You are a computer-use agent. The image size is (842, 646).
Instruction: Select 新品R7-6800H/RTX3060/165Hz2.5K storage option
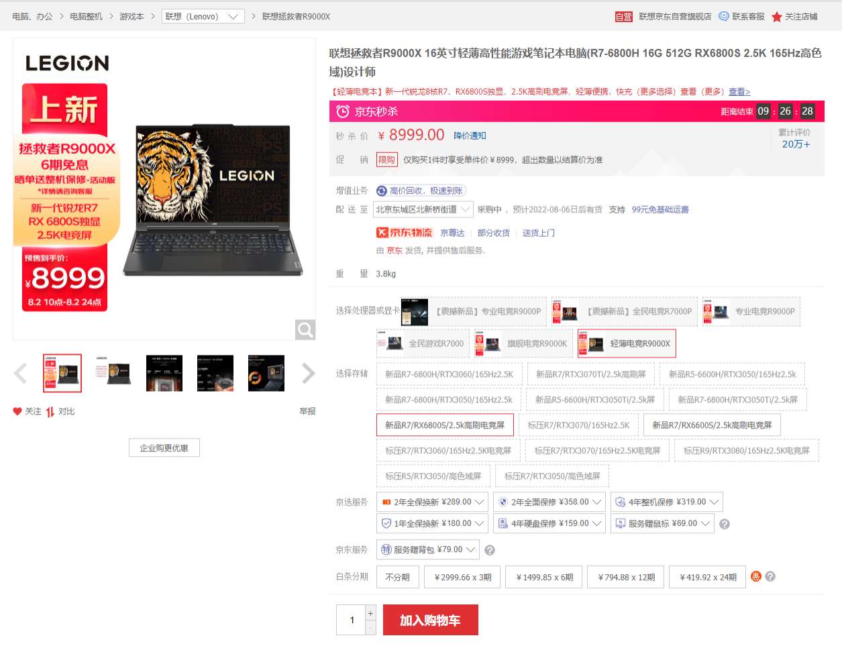tap(450, 374)
